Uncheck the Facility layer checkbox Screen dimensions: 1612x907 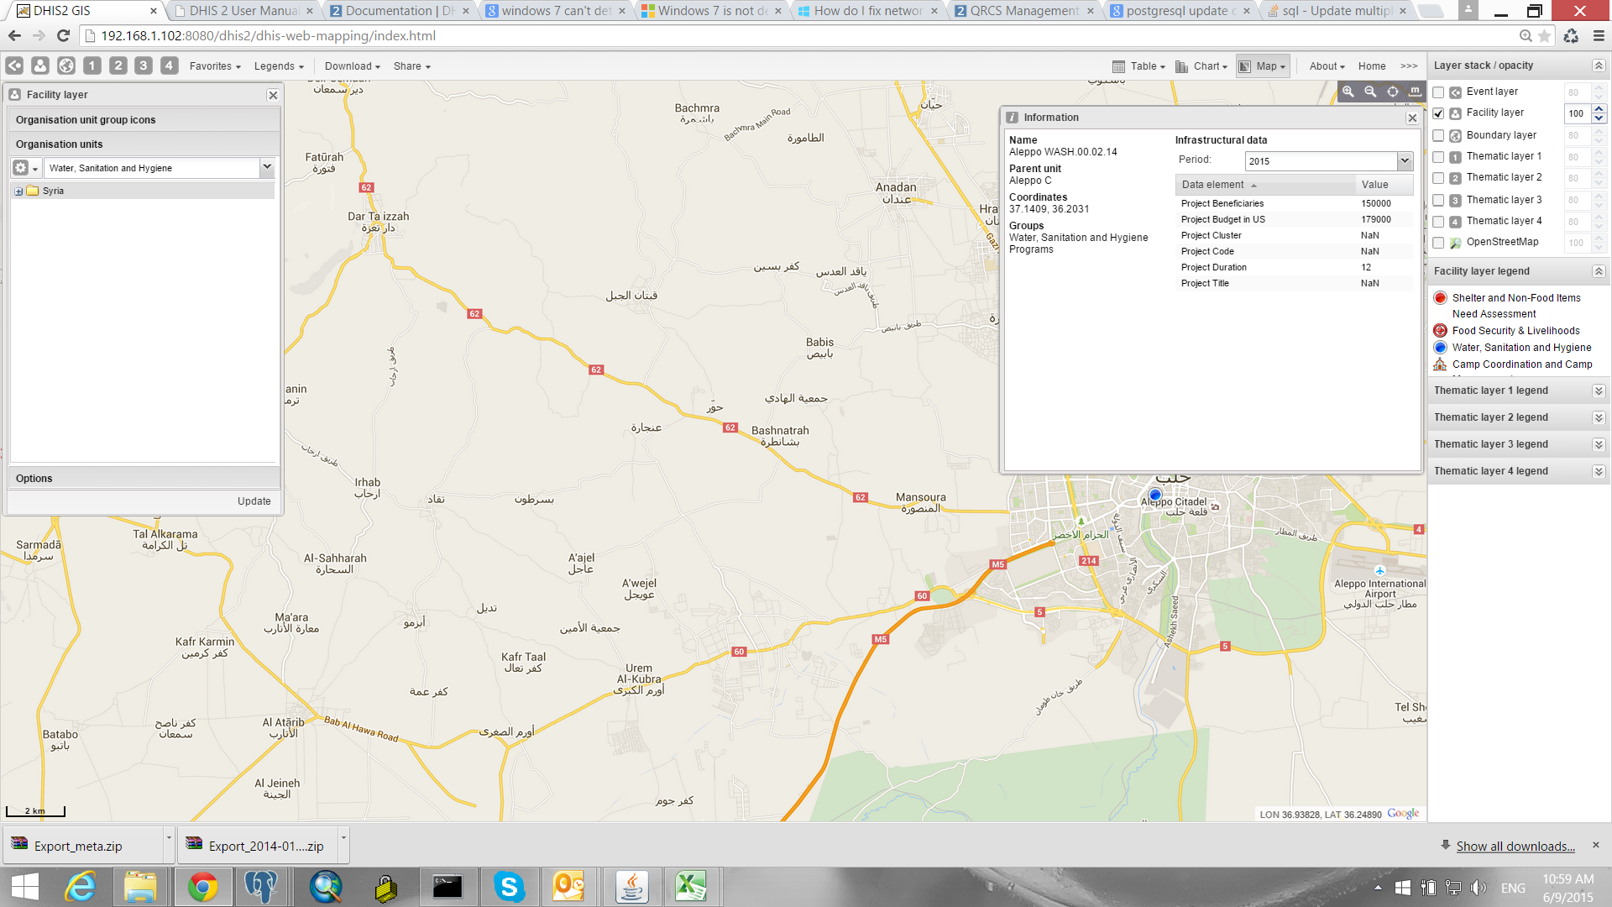pyautogui.click(x=1438, y=113)
